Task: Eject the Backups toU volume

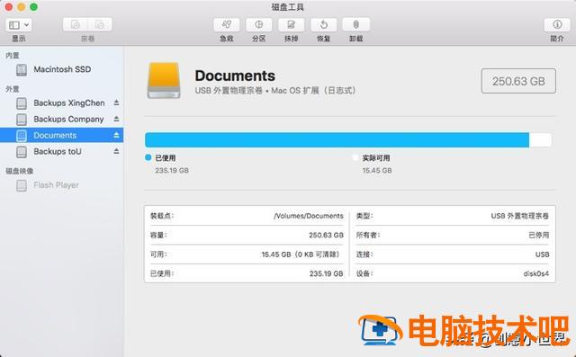Action: click(116, 151)
